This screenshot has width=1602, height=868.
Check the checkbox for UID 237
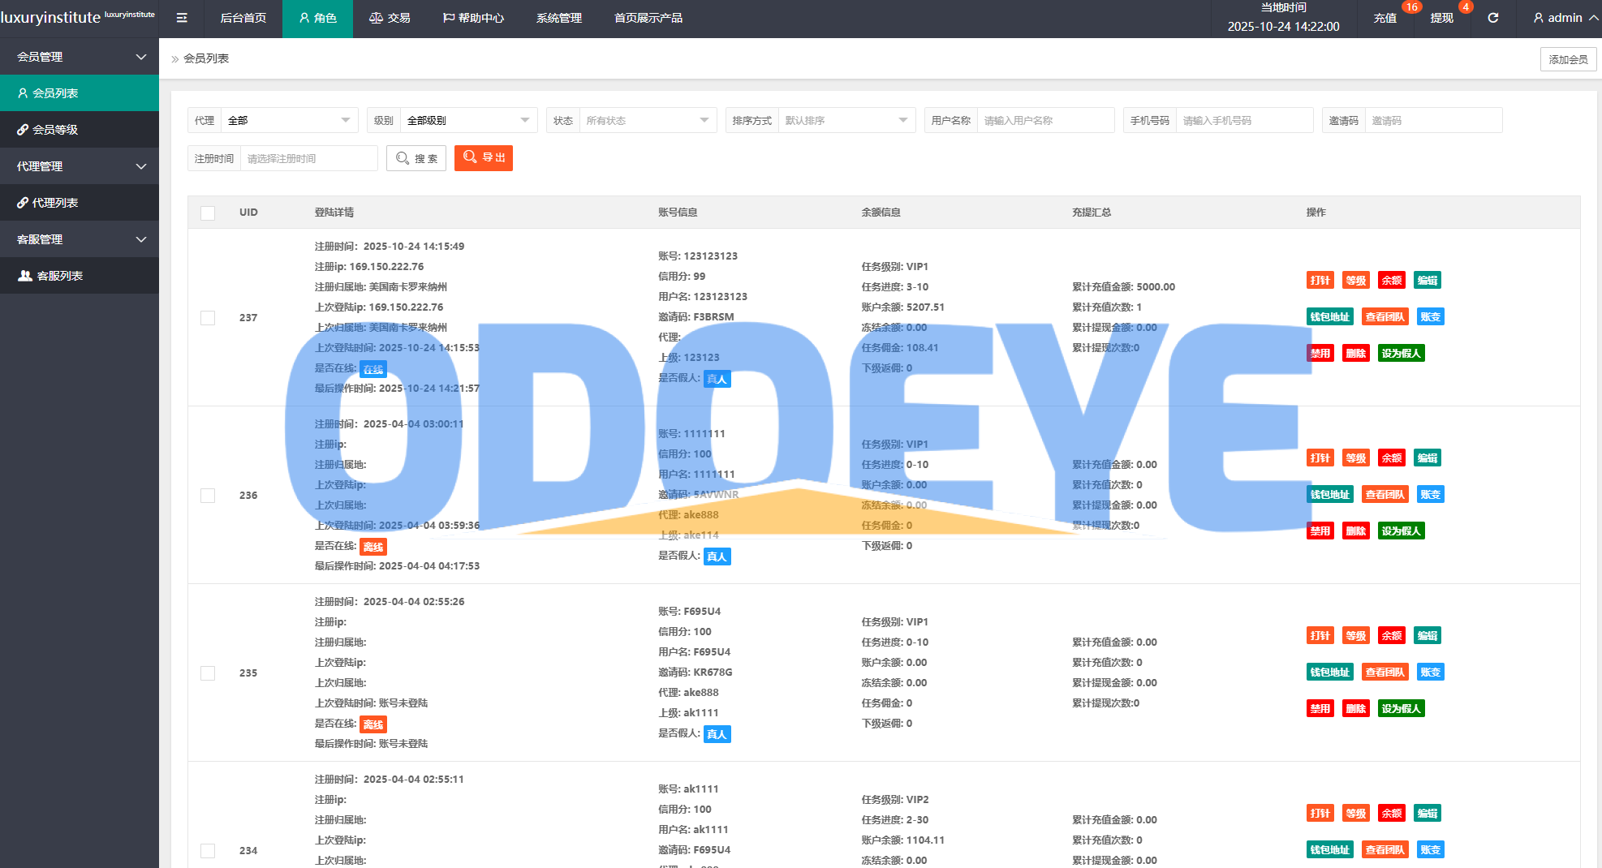coord(208,318)
